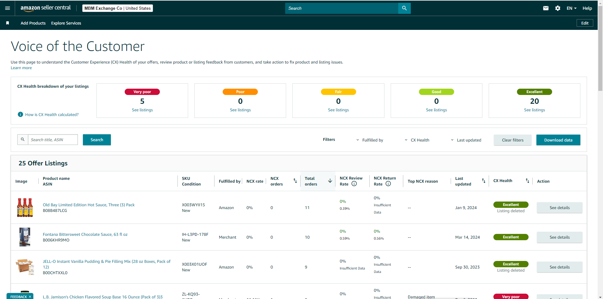Open Fontana Chocolate Sauce product thumbnail
This screenshot has height=299, width=603.
click(x=25, y=237)
